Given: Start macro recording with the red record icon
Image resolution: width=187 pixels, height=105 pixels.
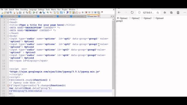Looking at the screenshot, I should pyautogui.click(x=86, y=12).
